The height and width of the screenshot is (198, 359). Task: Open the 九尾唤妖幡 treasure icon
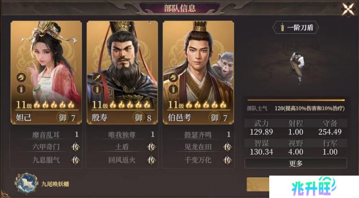point(26,183)
